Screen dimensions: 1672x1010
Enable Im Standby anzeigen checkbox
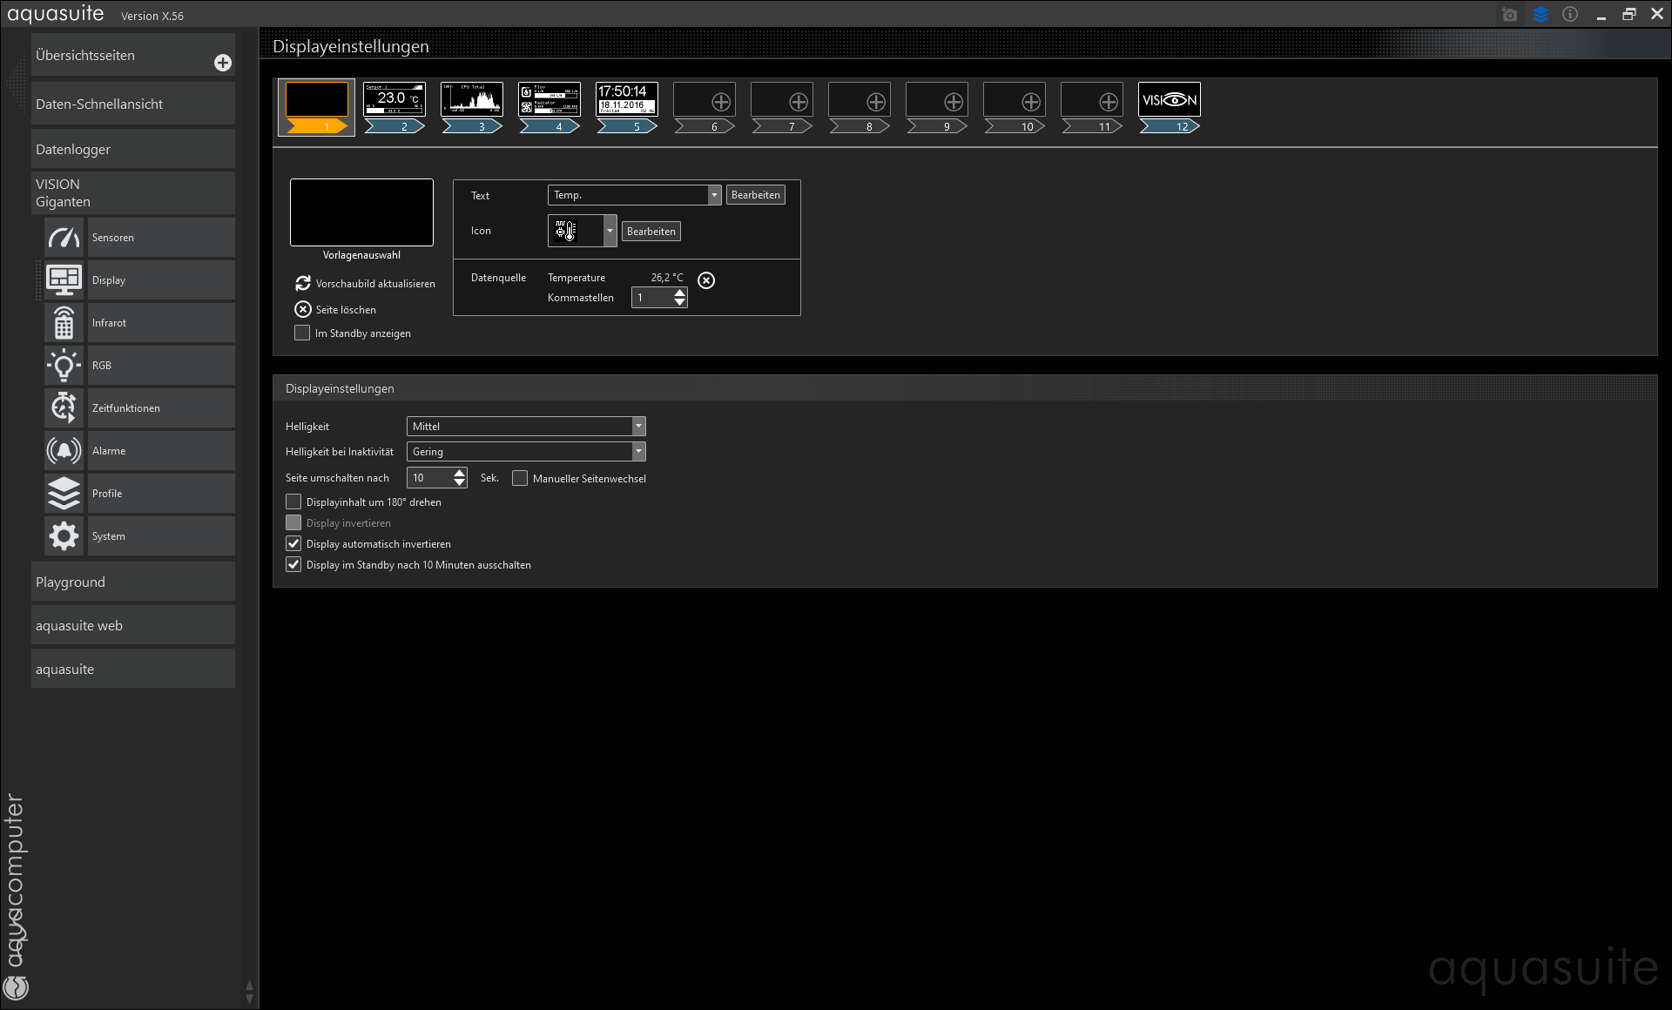coord(302,333)
